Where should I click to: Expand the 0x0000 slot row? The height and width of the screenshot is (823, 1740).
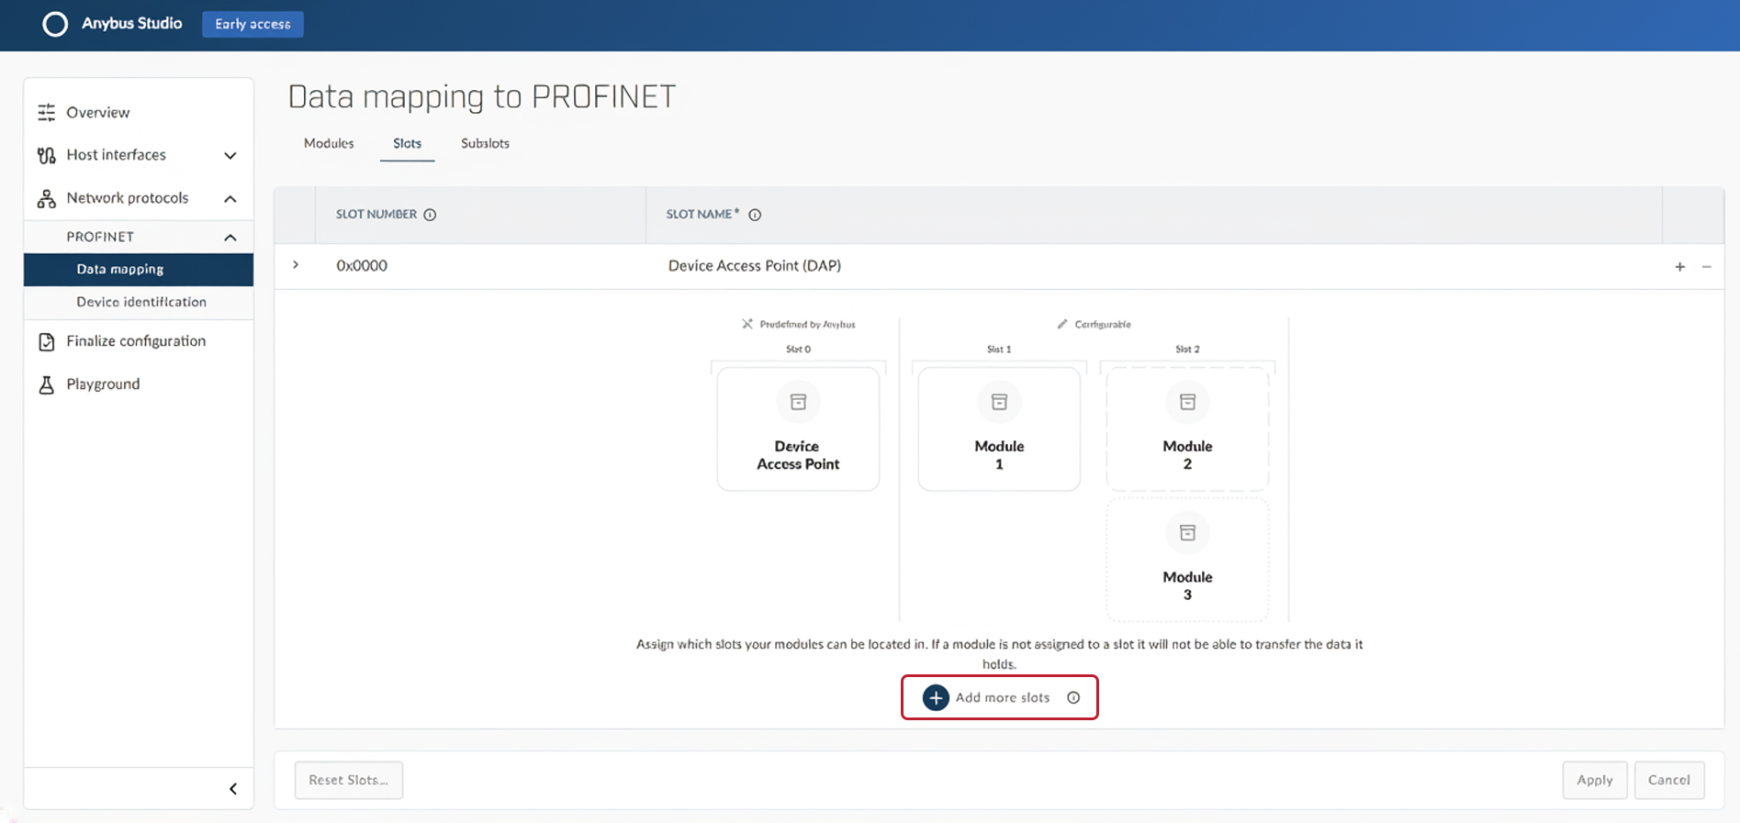296,265
